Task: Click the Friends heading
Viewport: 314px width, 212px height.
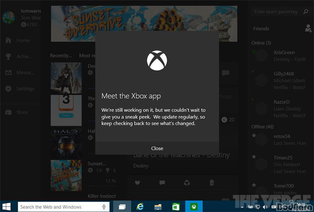Action: [261, 29]
